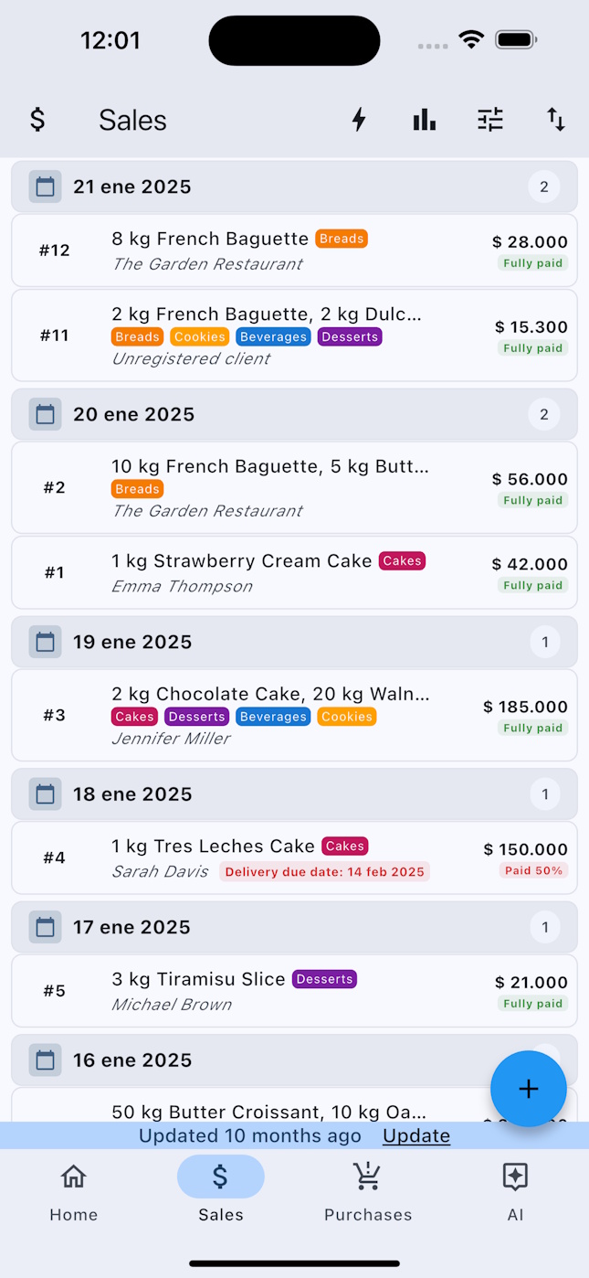Tap calendar icon for 21 ene 2025
The image size is (589, 1278).
click(x=45, y=187)
